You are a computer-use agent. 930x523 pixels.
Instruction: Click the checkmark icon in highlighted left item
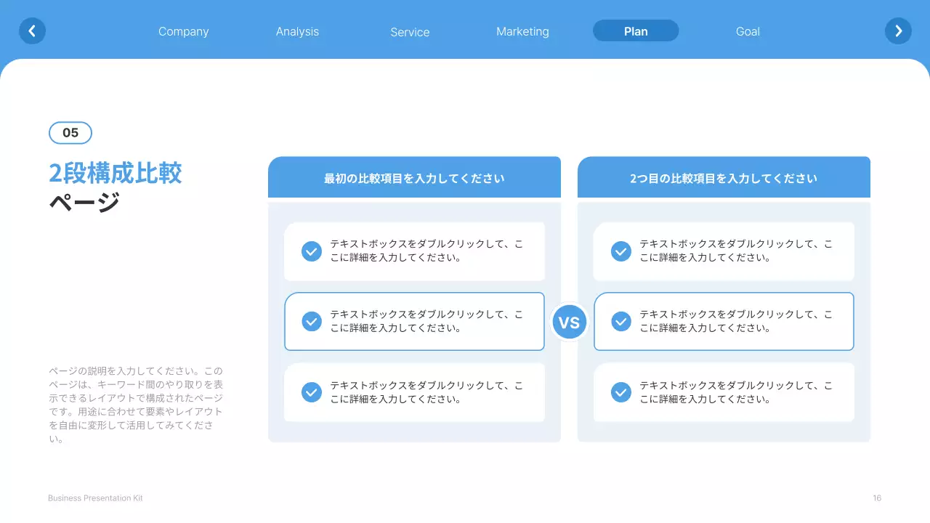[311, 321]
